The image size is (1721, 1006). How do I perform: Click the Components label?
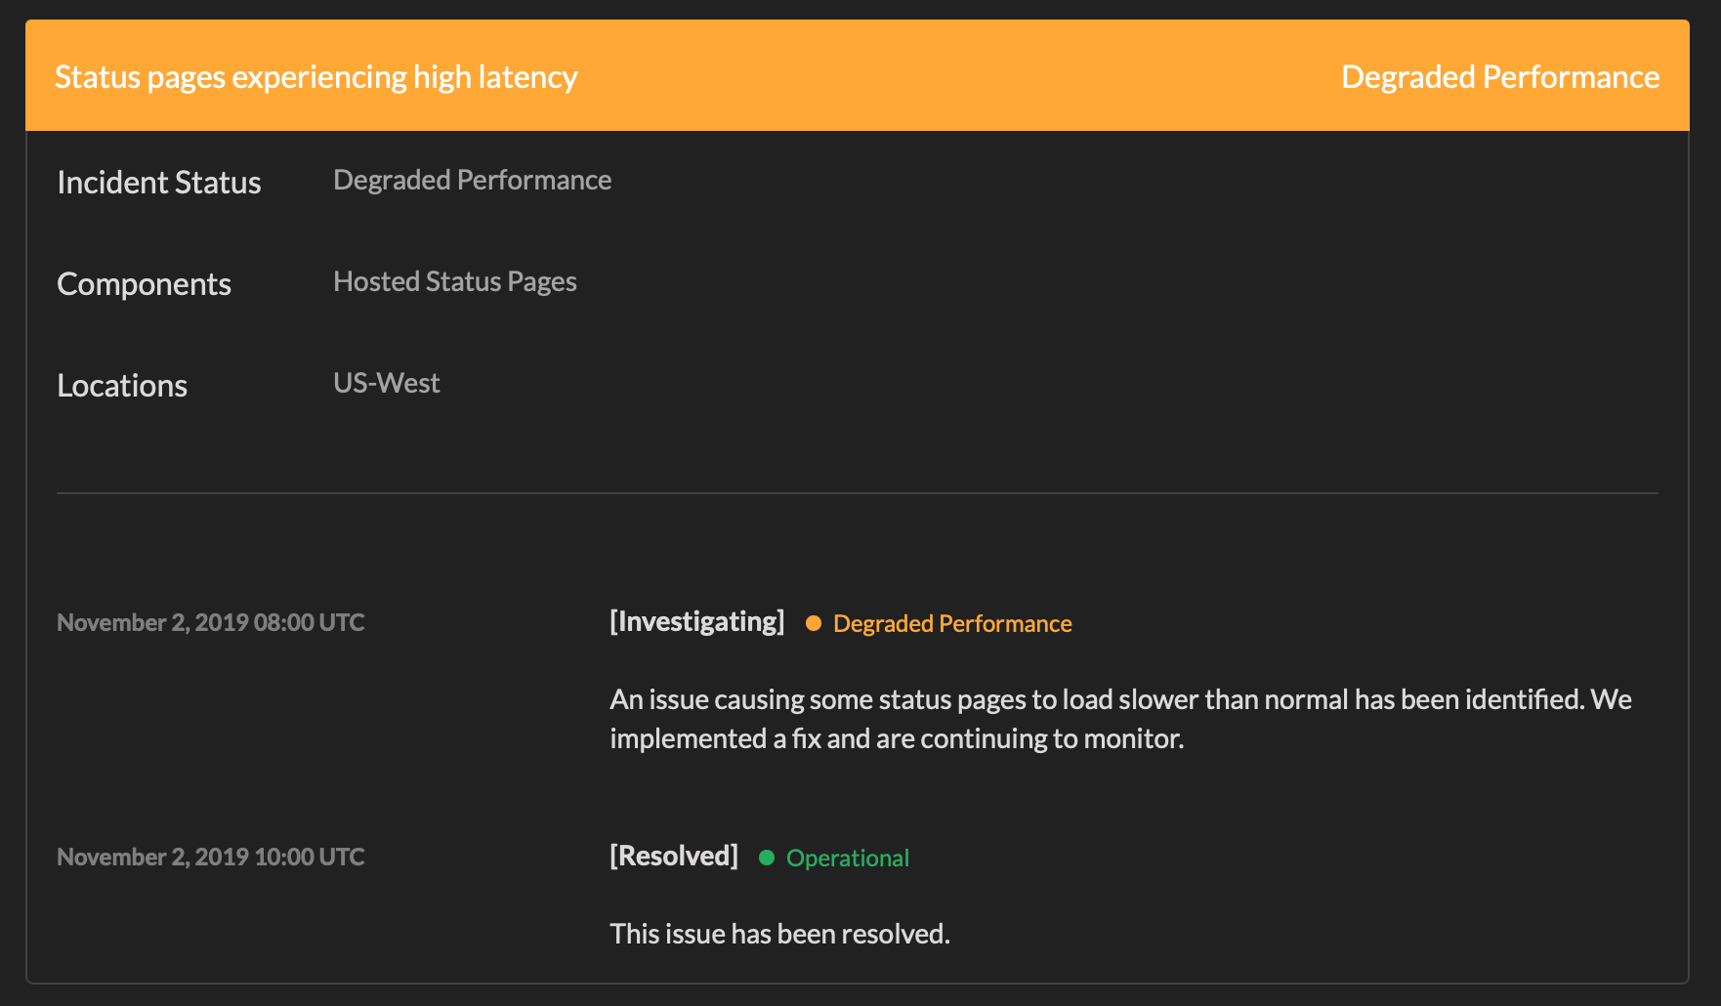[144, 284]
